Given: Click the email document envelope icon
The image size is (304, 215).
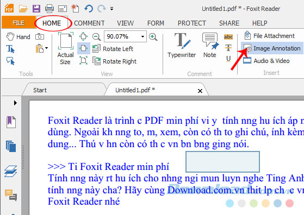Looking at the screenshot, I should click(63, 9).
